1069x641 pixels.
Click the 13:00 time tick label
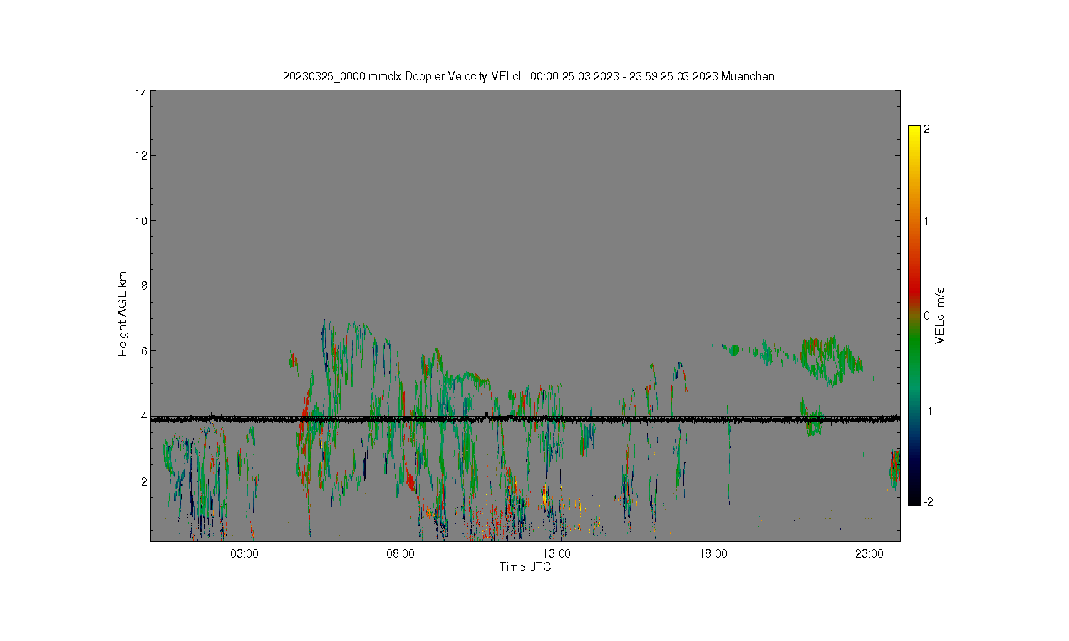(x=557, y=553)
